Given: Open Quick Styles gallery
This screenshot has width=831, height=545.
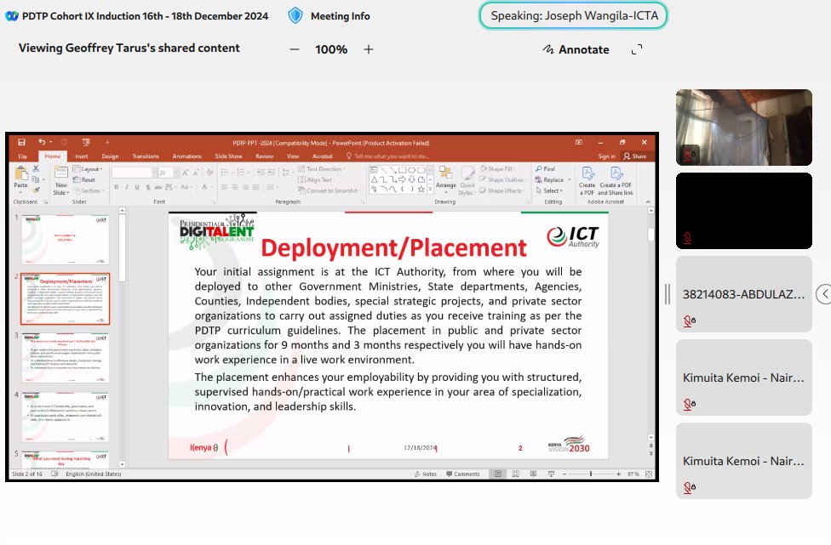Looking at the screenshot, I should 467,181.
